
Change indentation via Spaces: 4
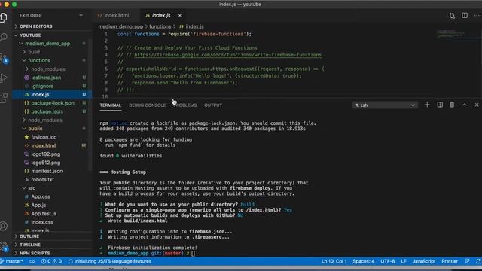pyautogui.click(x=364, y=261)
